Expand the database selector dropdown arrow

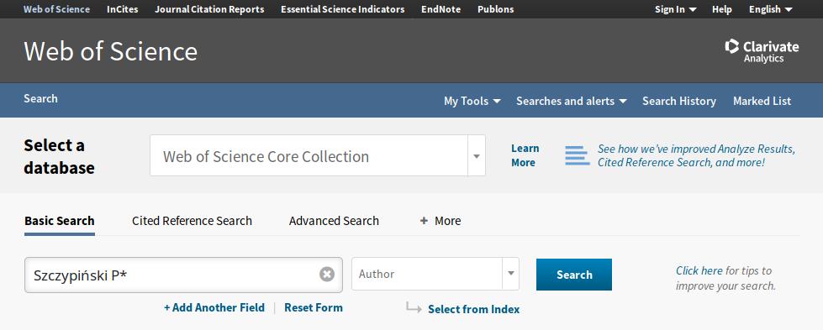pyautogui.click(x=477, y=156)
